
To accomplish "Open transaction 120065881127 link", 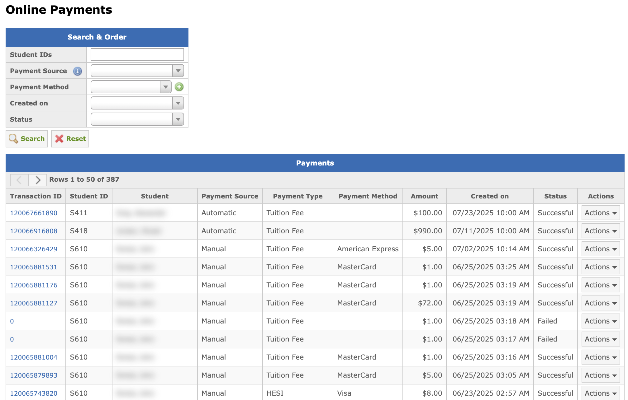I will click(x=34, y=303).
